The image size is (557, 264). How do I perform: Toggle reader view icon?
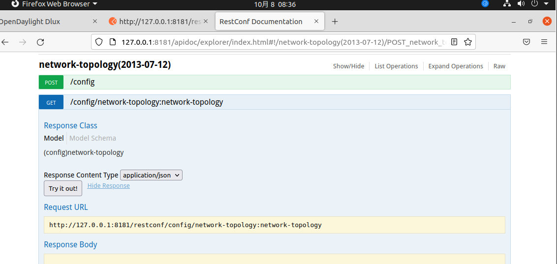[454, 42]
